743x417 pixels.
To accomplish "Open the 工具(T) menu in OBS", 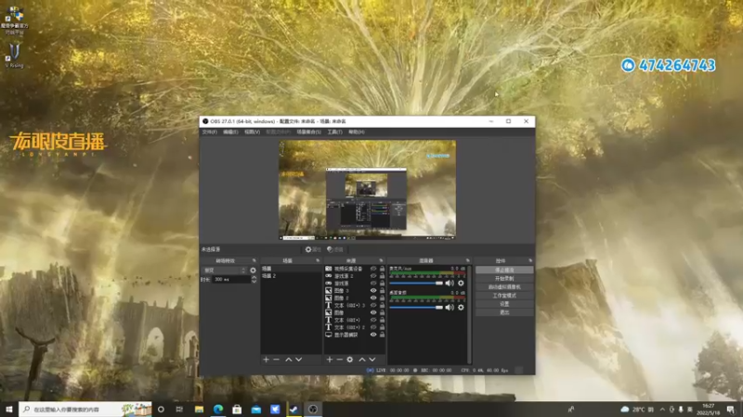I will coord(334,132).
